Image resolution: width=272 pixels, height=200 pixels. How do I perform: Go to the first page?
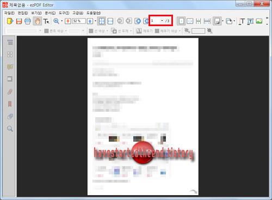tap(120, 21)
